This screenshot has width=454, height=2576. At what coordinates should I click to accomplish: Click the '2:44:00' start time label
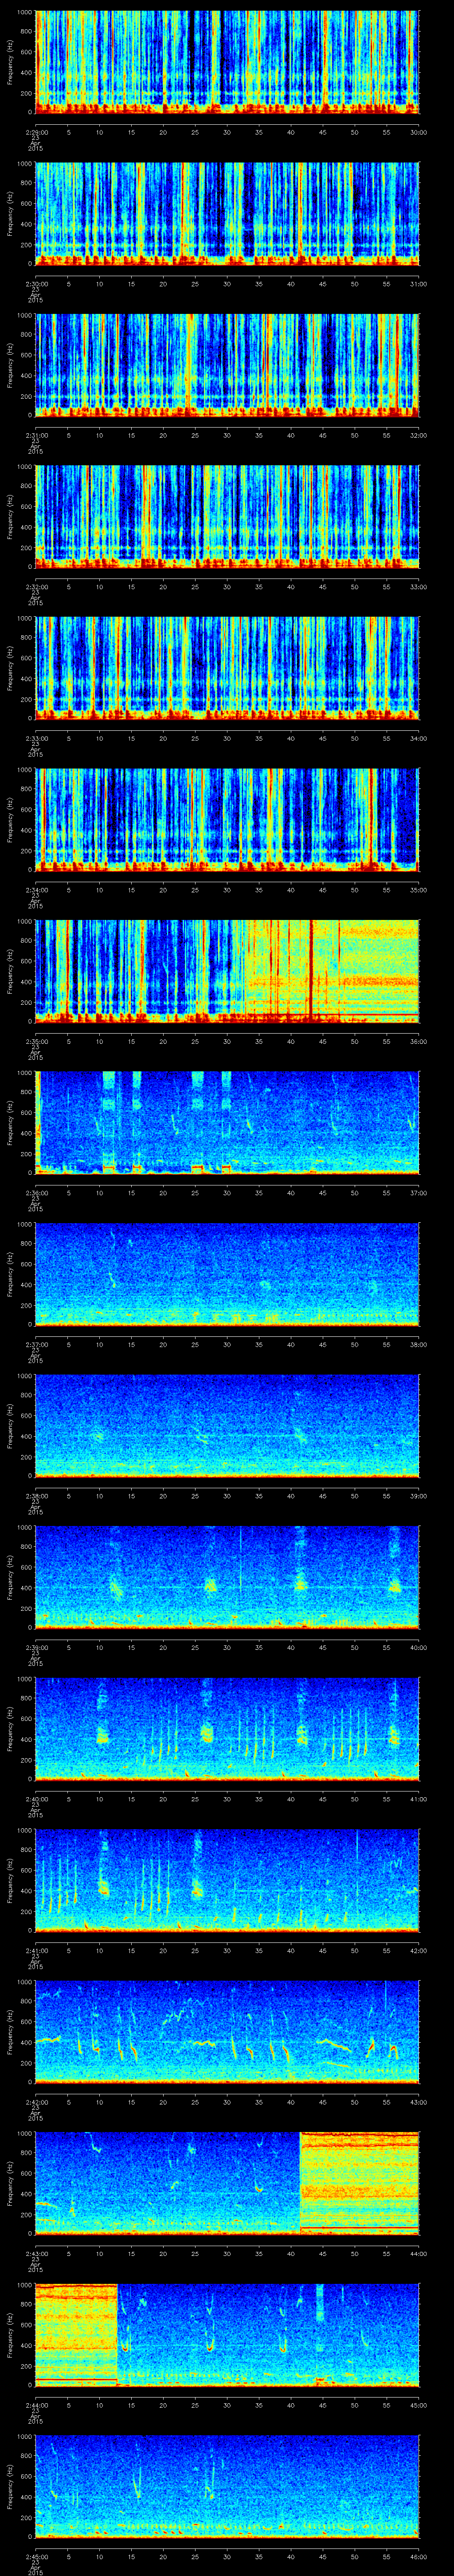(x=36, y=2405)
